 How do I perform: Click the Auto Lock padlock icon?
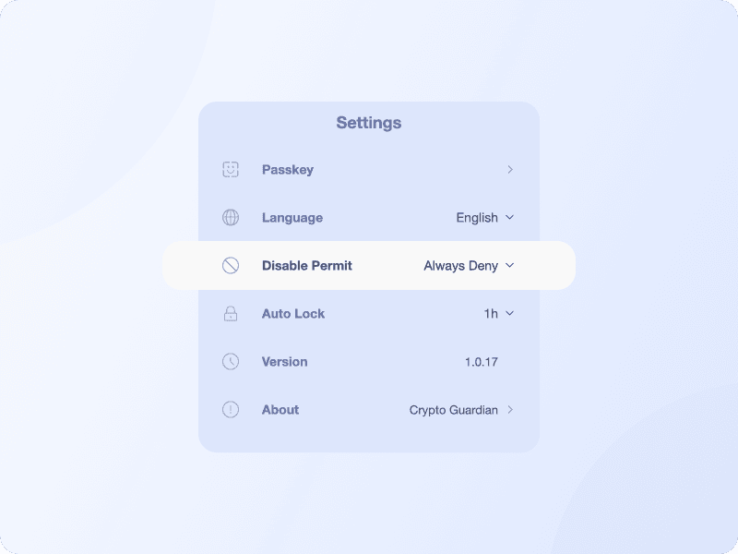pyautogui.click(x=231, y=314)
